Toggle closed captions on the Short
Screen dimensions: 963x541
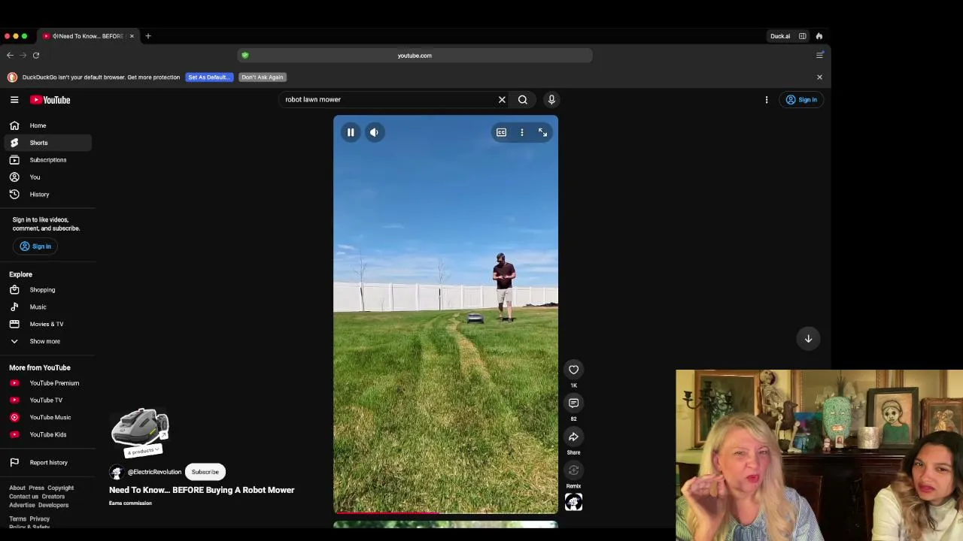(x=501, y=132)
